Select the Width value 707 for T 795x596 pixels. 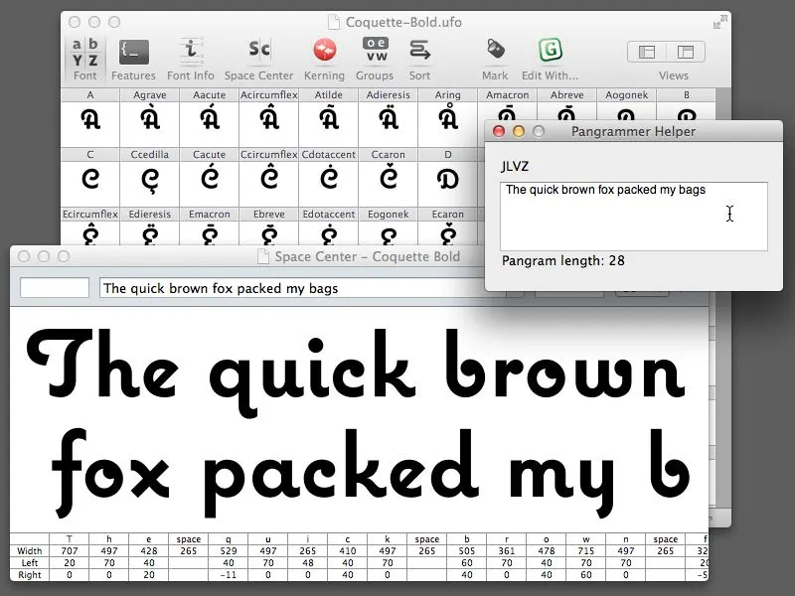click(x=69, y=551)
